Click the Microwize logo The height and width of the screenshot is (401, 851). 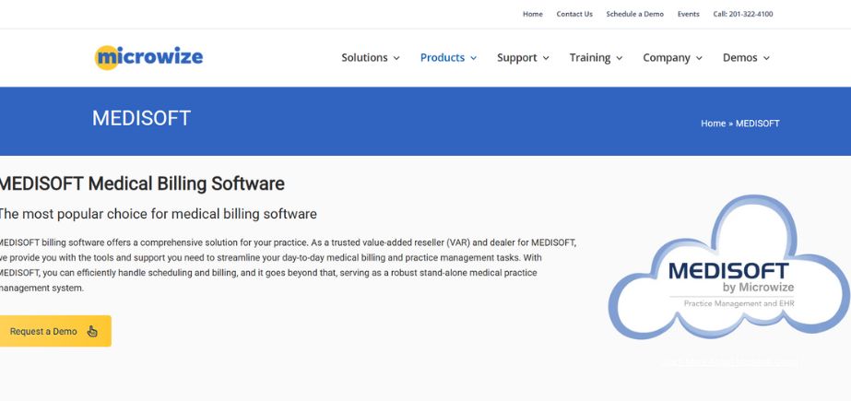click(148, 57)
